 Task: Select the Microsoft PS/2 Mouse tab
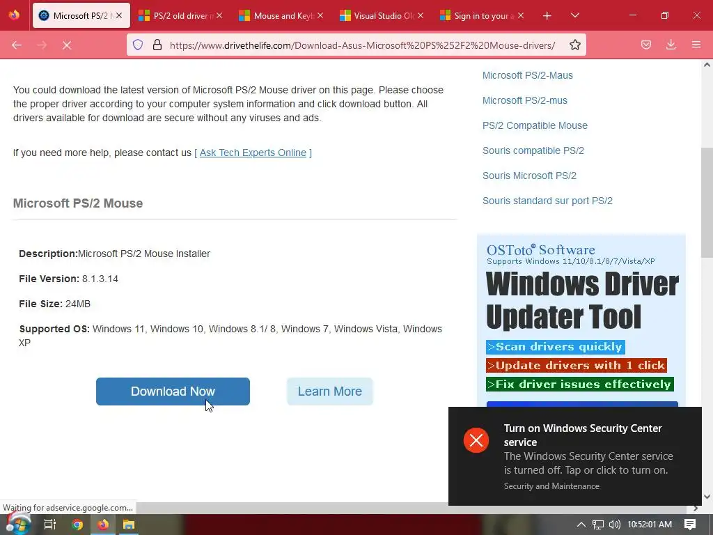80,16
